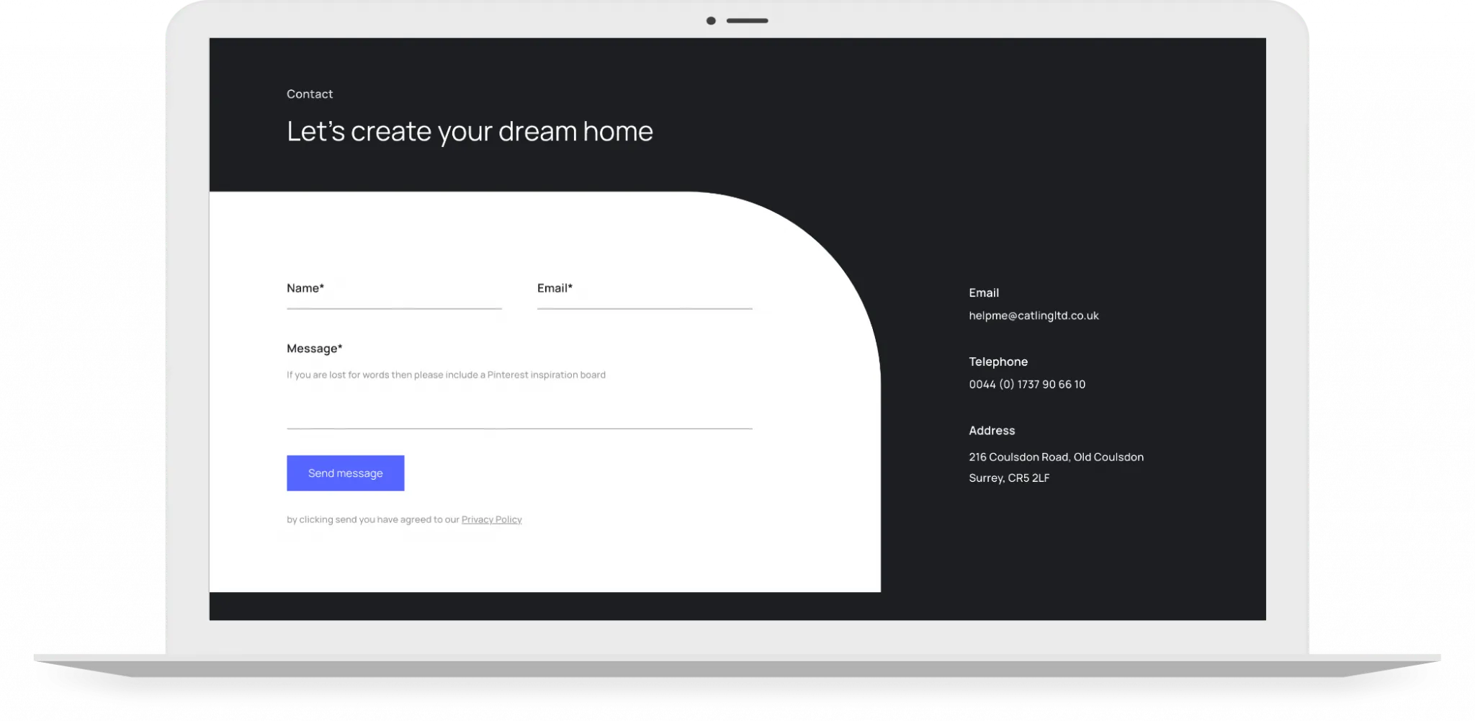The image size is (1475, 721).
Task: Click the Surrey, CR5 2LF postcode text
Action: point(1009,478)
